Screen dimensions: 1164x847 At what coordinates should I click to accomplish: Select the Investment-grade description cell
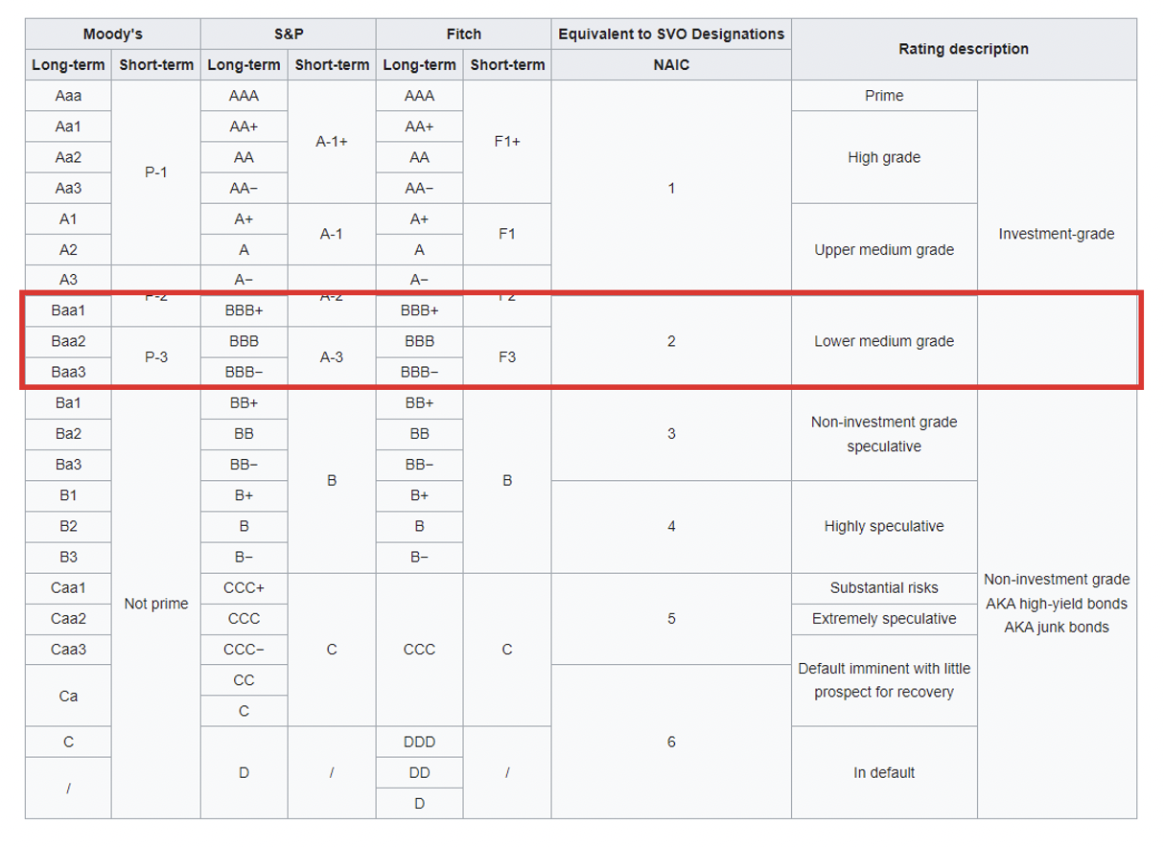[1057, 234]
